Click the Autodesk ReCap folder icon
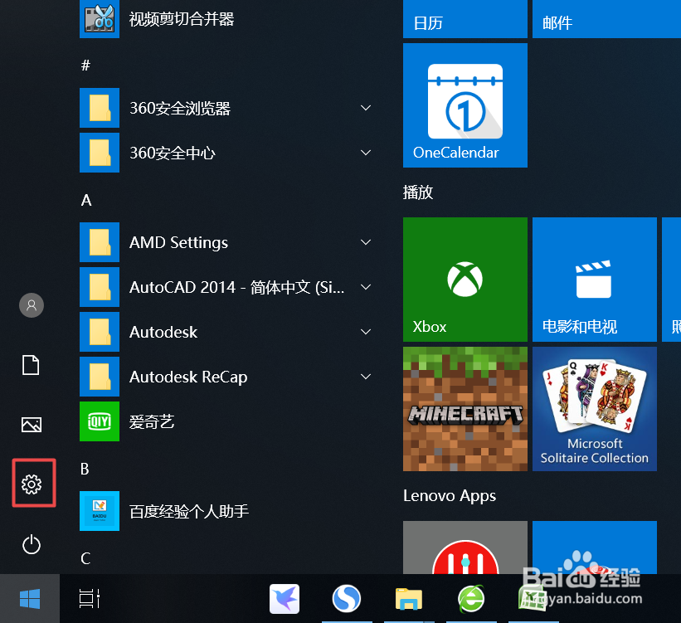Screen dimensions: 681x623 click(x=100, y=377)
